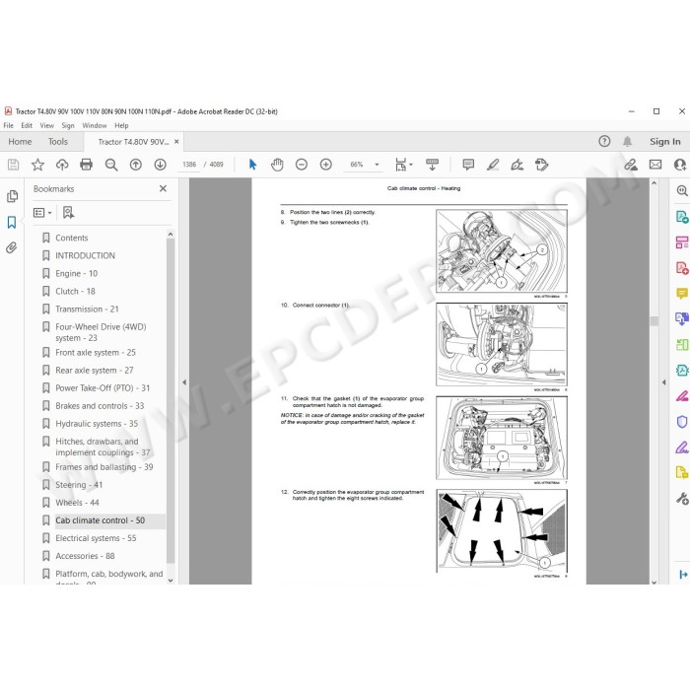Send file by email icon
This screenshot has height=690, width=690.
point(655,165)
